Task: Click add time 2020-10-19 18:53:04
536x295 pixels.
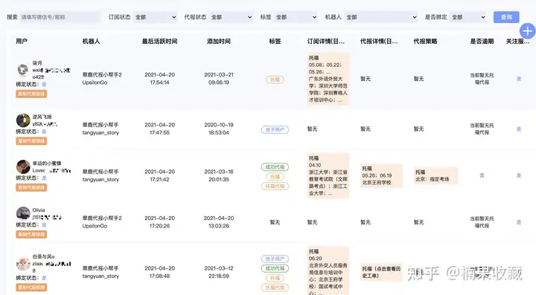Action: 219,129
